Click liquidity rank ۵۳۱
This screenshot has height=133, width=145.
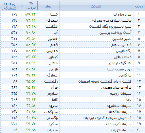click(x=14, y=32)
